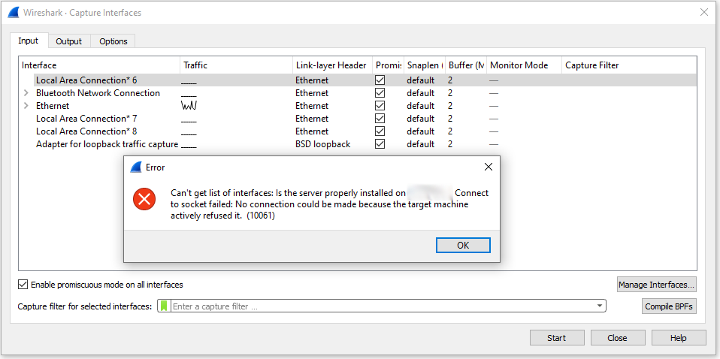
Task: Click OK in the Error dialog
Action: [463, 245]
